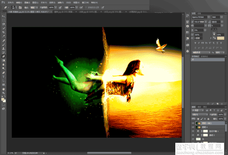Select the Eyedropper tool
Viewport: 228px width, 155px height.
[4, 36]
